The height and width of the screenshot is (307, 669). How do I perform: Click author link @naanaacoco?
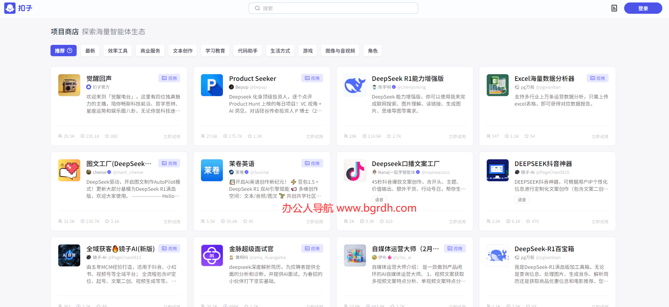435,172
